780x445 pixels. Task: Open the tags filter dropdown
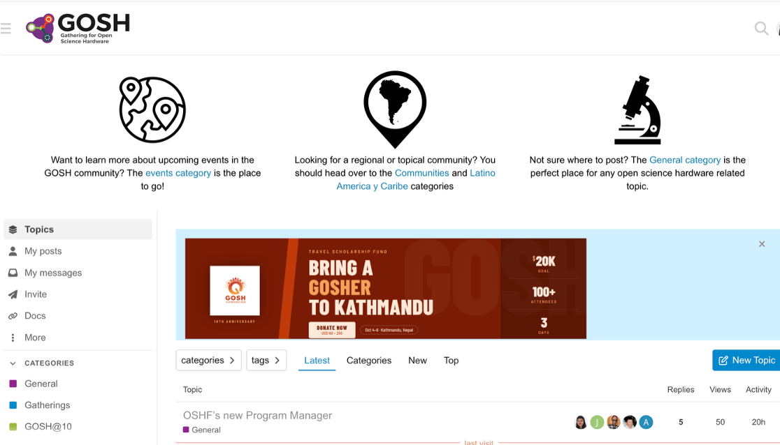point(266,361)
